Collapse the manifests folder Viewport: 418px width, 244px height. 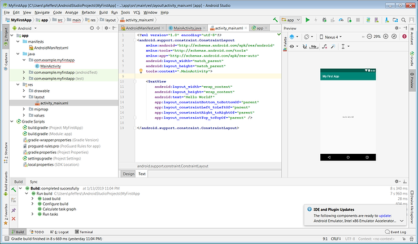[18, 42]
